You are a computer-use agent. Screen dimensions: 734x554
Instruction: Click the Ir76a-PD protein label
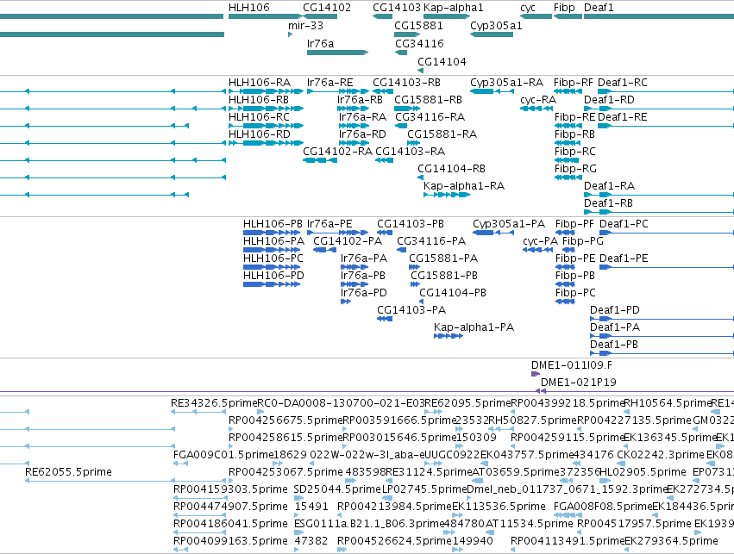[364, 293]
